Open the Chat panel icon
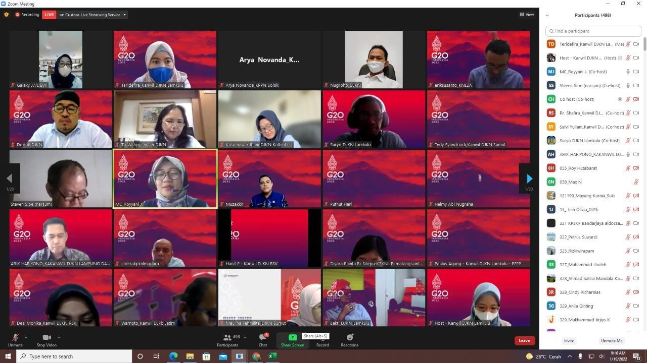The image size is (647, 363). pyautogui.click(x=263, y=337)
